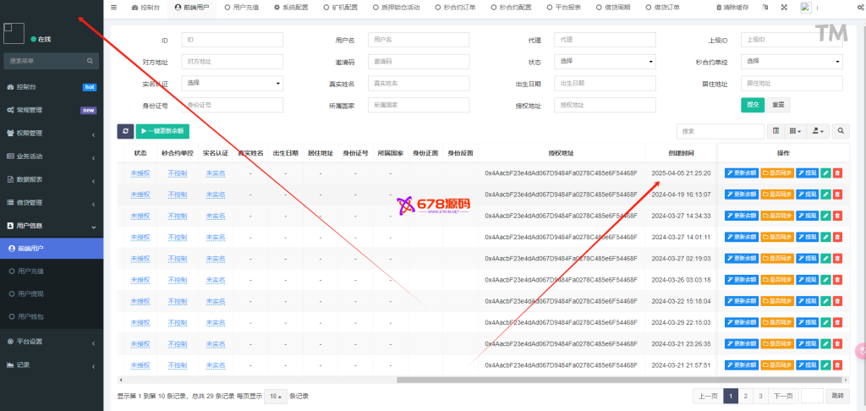Open the 实名认证 select dropdown

pyautogui.click(x=233, y=83)
